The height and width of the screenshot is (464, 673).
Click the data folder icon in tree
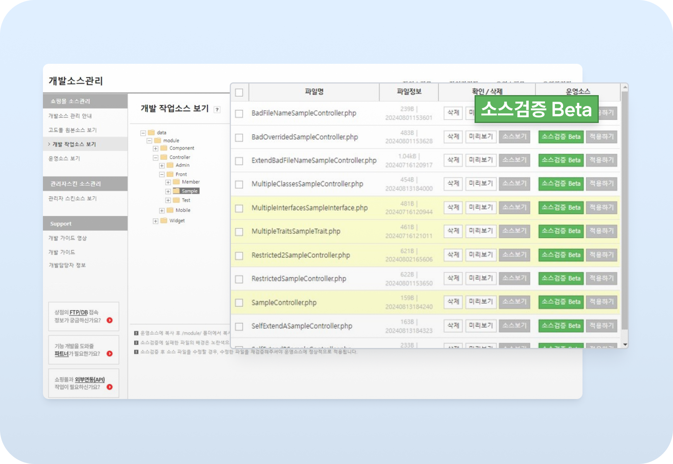151,133
